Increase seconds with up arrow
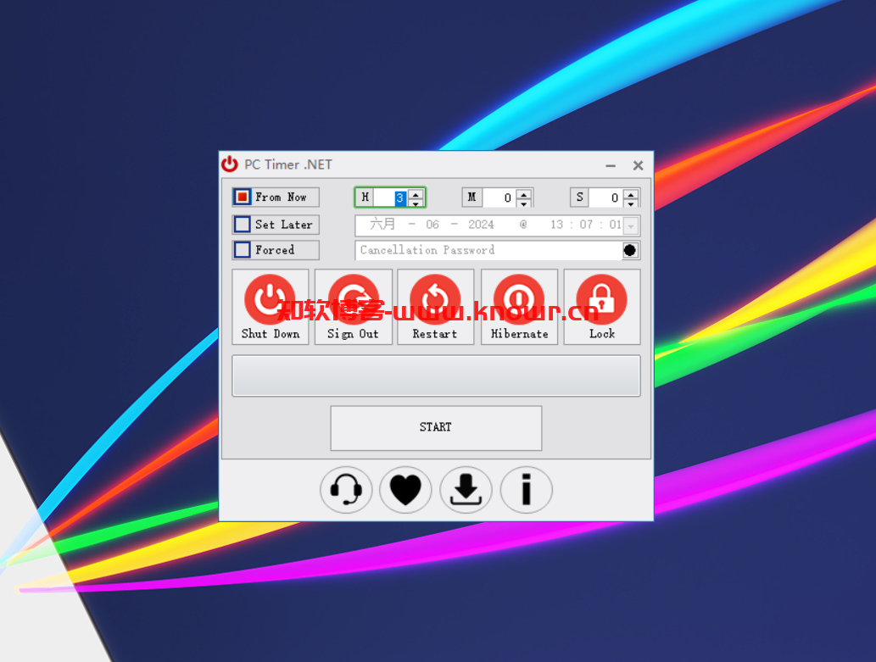The width and height of the screenshot is (876, 662). point(631,194)
